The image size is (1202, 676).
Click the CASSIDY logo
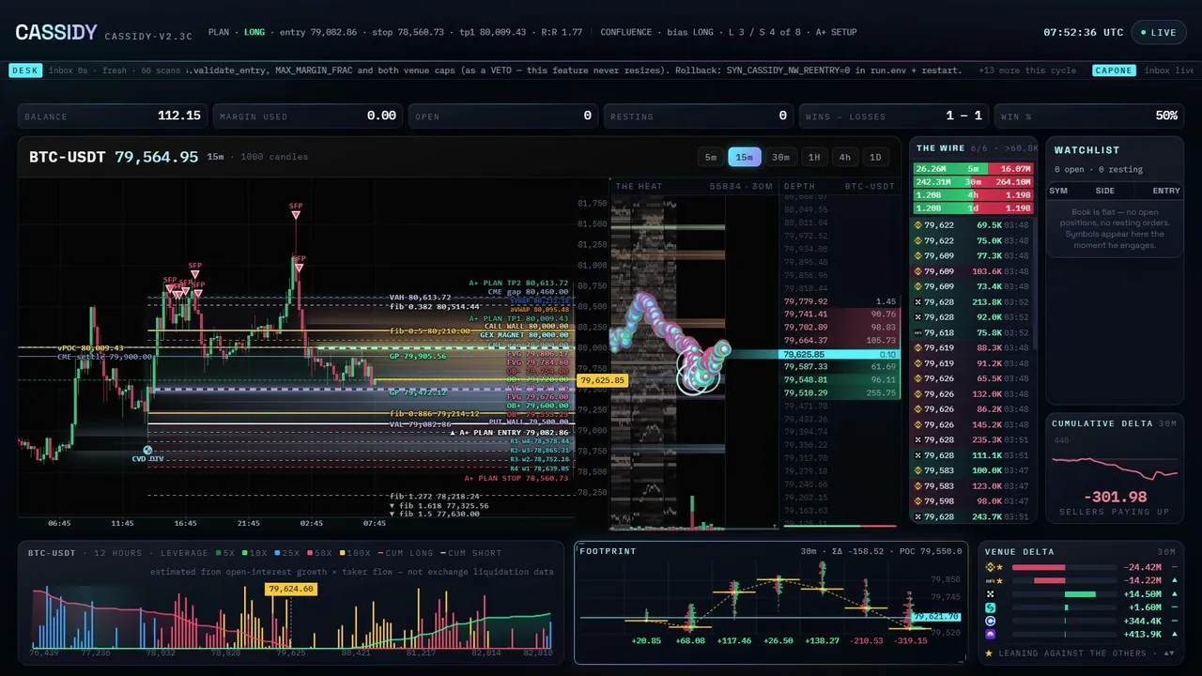click(56, 33)
